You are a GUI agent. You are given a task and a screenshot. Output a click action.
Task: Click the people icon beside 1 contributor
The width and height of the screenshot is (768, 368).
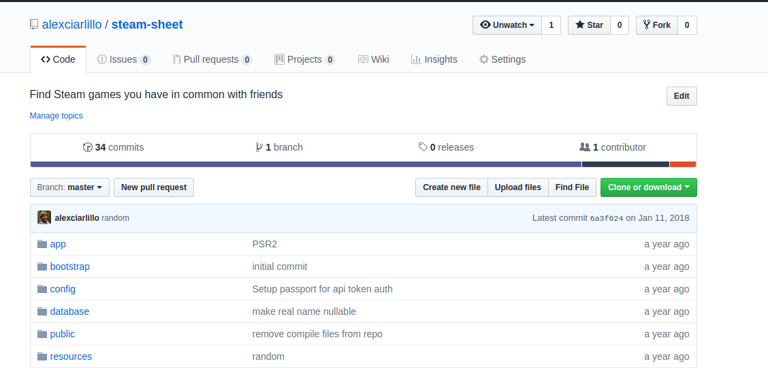(585, 147)
